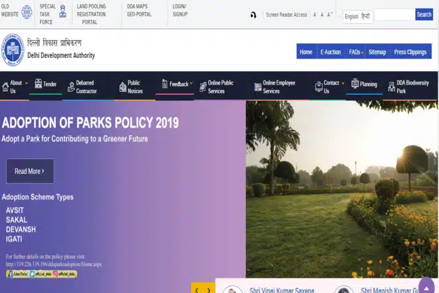The height and width of the screenshot is (293, 439).
Task: Click Shri Manish Kumar name text
Action: click(390, 290)
